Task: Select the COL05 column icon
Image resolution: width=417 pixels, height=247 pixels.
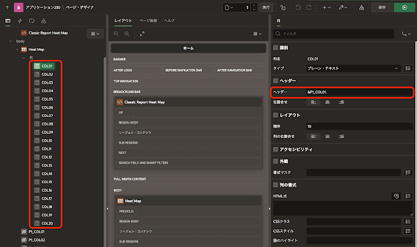Action: point(37,99)
